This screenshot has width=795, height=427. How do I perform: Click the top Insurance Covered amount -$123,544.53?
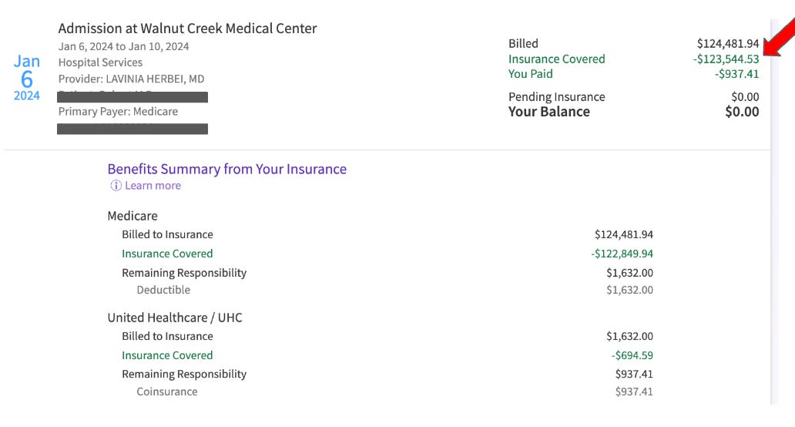point(726,59)
